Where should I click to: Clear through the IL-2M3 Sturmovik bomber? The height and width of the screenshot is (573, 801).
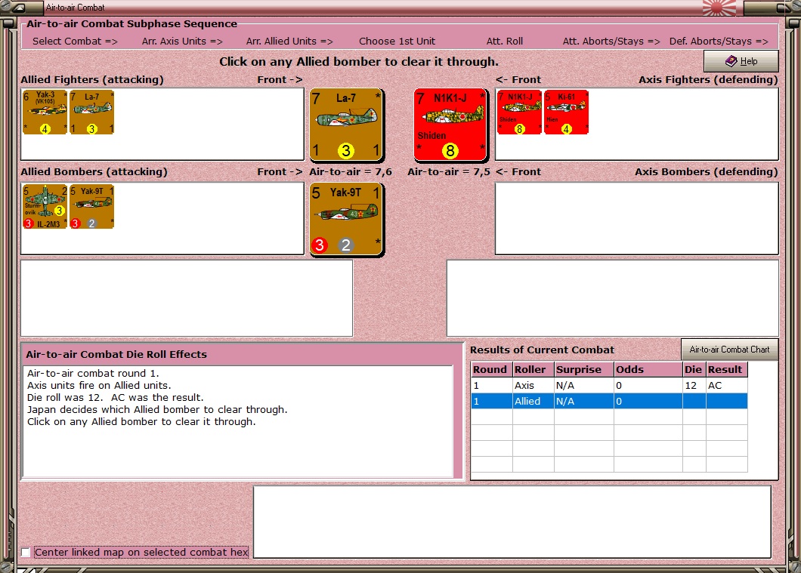45,207
